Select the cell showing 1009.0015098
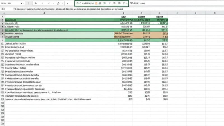Viewport: 224px width, 126px height. tap(123, 44)
